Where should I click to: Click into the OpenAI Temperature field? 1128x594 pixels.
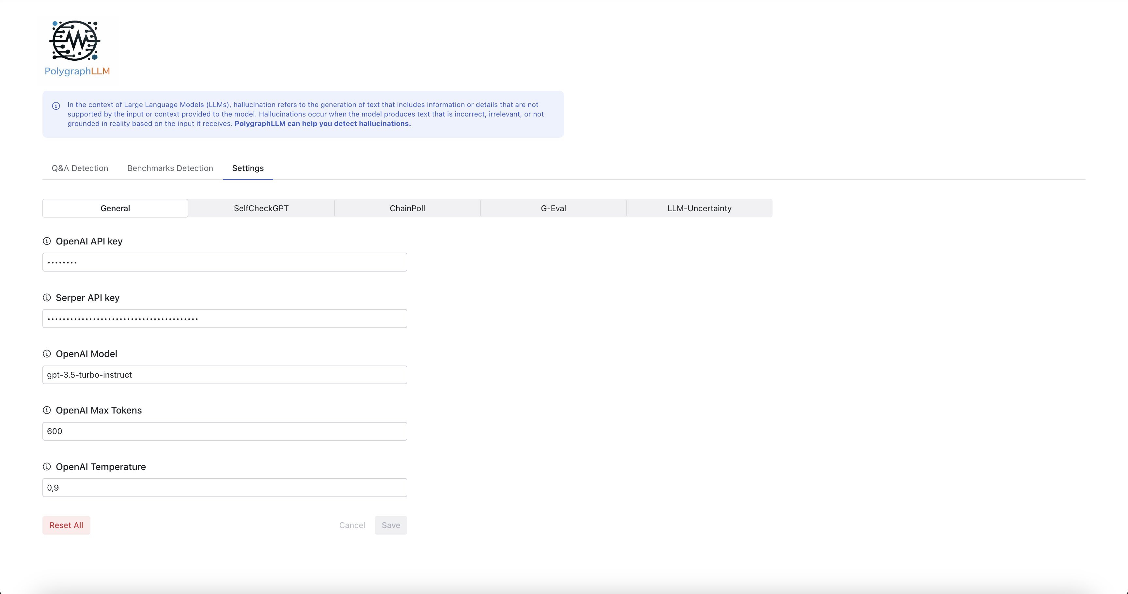[x=225, y=488]
